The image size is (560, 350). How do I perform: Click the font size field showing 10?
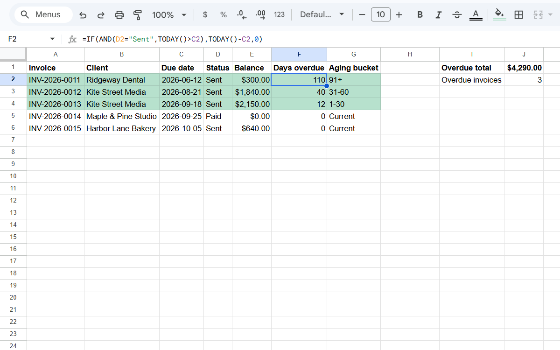[381, 15]
